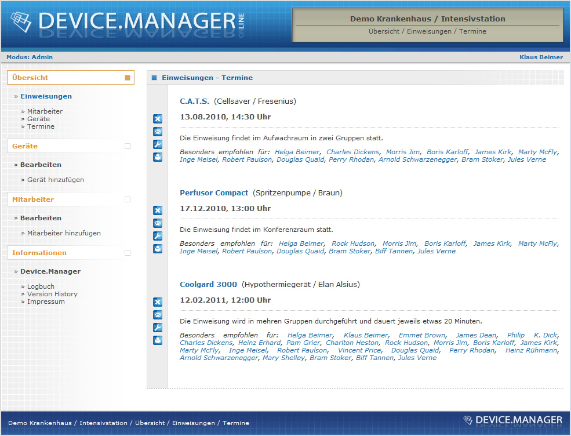Click the header breadcrumb Übersicht / Einweisungen / Termine
This screenshot has height=436, width=571.
[x=427, y=31]
